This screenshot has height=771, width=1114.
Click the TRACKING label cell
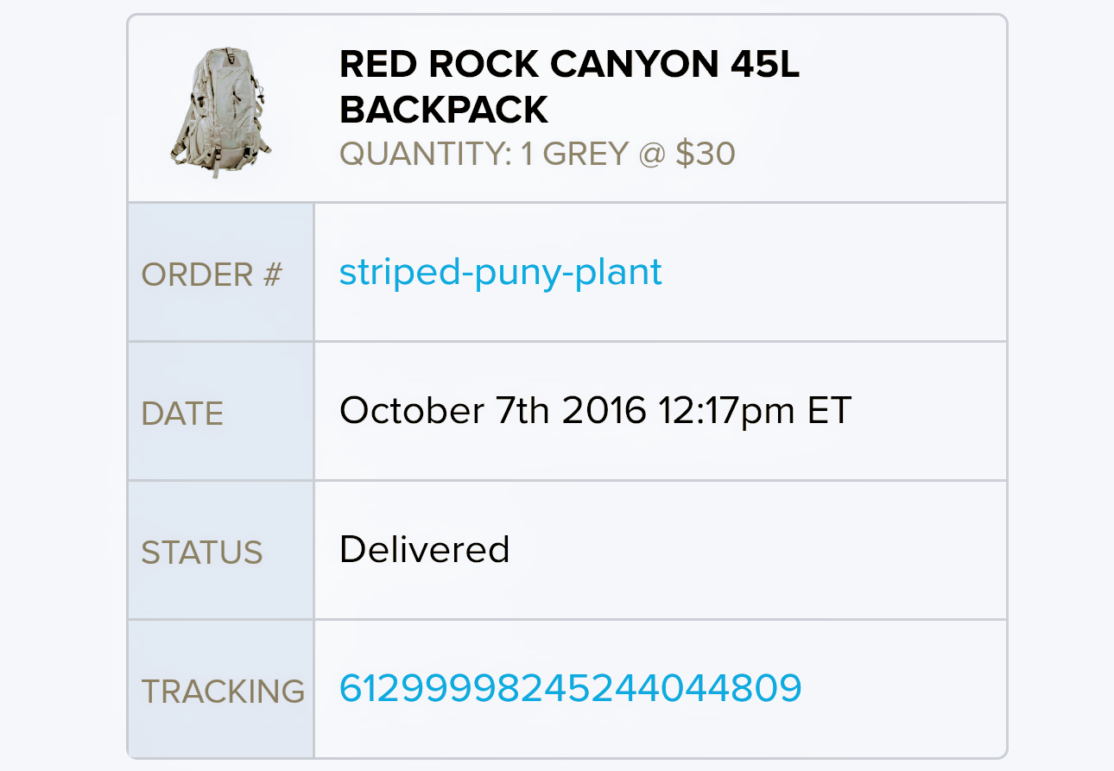point(223,692)
